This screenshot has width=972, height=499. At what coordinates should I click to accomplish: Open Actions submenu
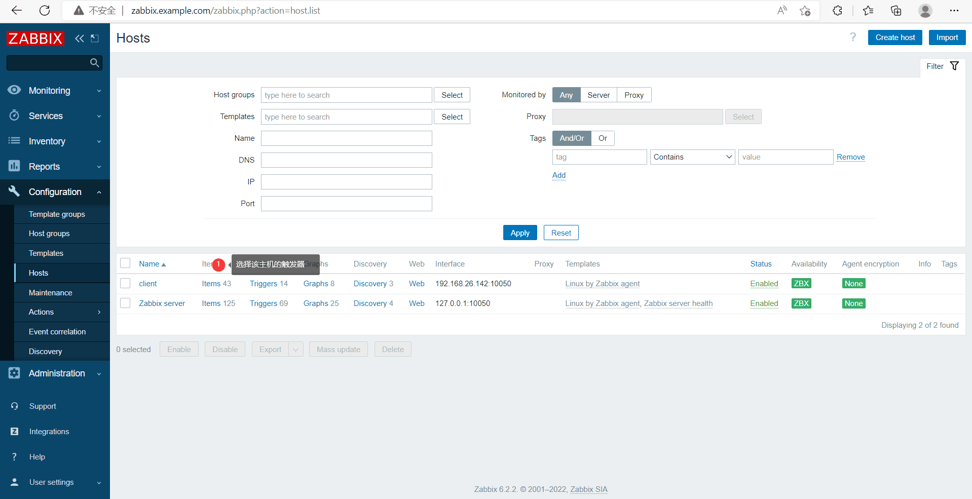62,312
